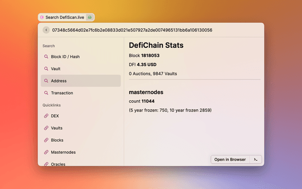Open the actions panel button
The width and height of the screenshot is (302, 189).
click(255, 159)
